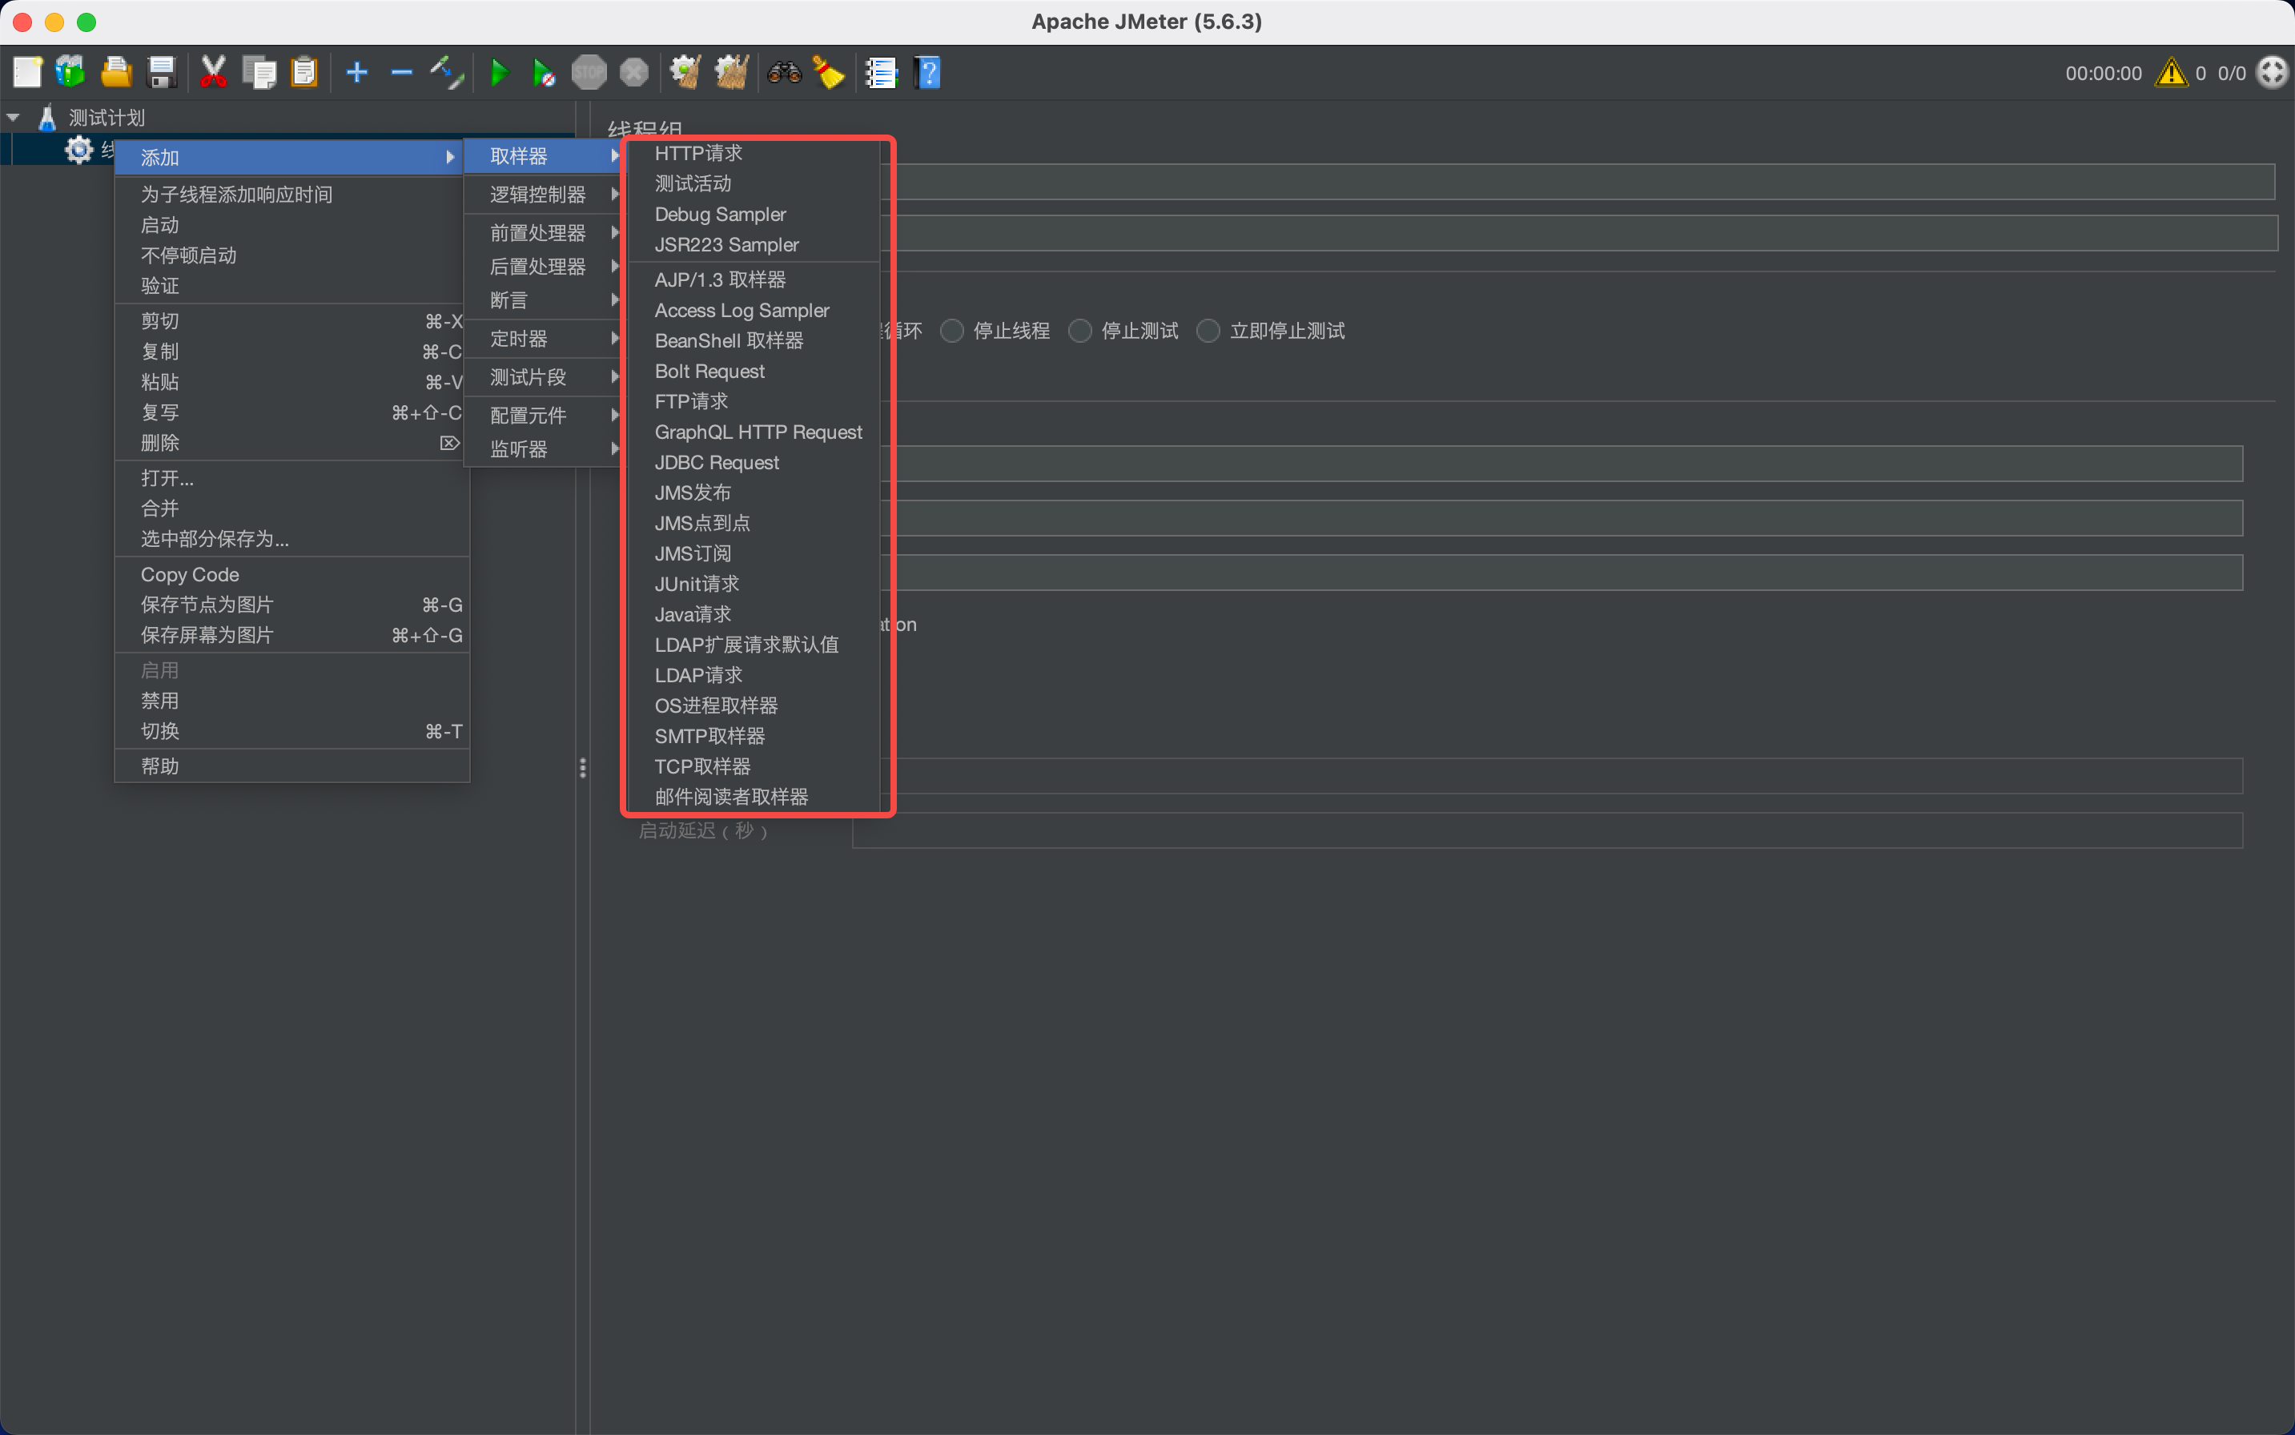Choose JSR223 Sampler menu item
The width and height of the screenshot is (2295, 1435).
coord(754,245)
